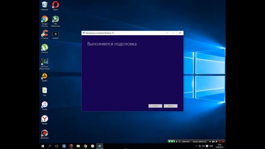Open the round white taskbar app icon
This screenshot has width=265, height=149.
[92, 146]
